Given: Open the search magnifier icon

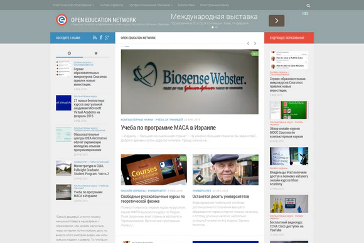Looking at the screenshot, I should click(308, 6).
